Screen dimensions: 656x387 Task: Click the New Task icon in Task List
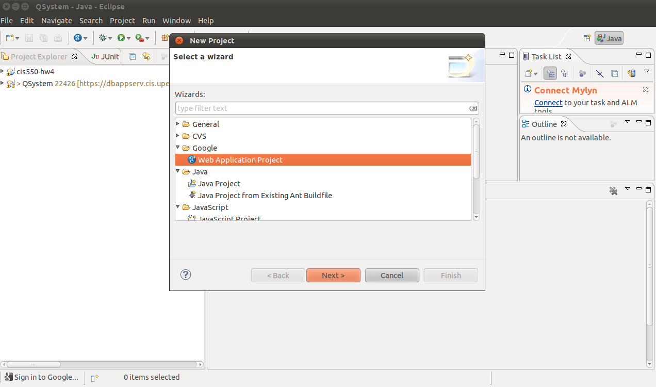tap(529, 73)
